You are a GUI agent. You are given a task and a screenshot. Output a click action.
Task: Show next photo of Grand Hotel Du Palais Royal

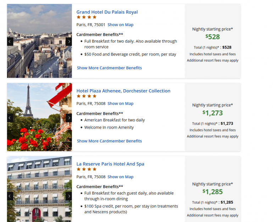coord(69,42)
